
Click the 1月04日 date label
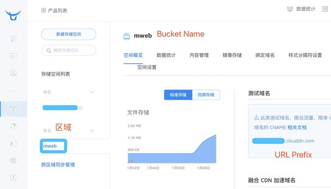(x=153, y=168)
